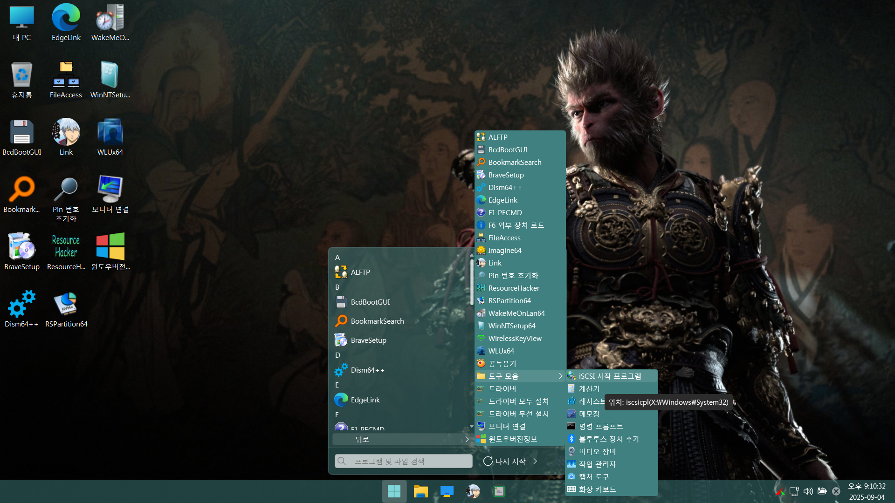
Task: Open File Explorer from the taskbar
Action: tap(420, 491)
